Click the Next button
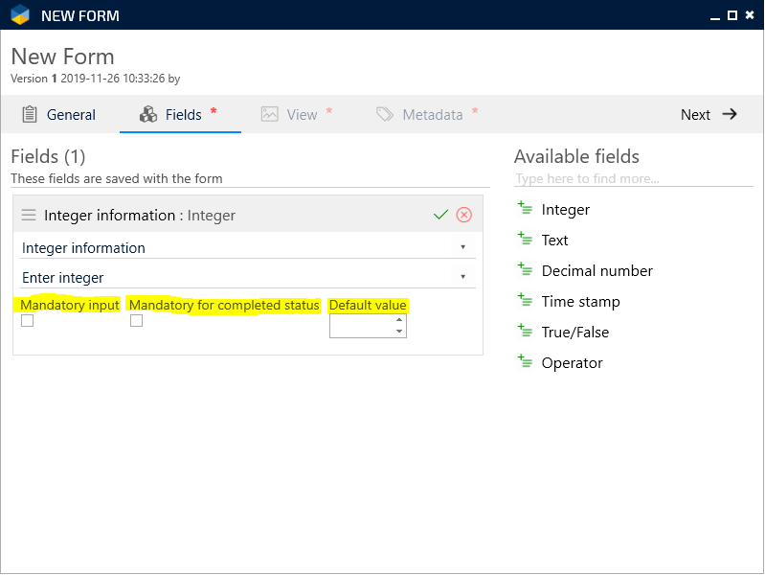Image resolution: width=765 pixels, height=575 pixels. click(x=709, y=114)
